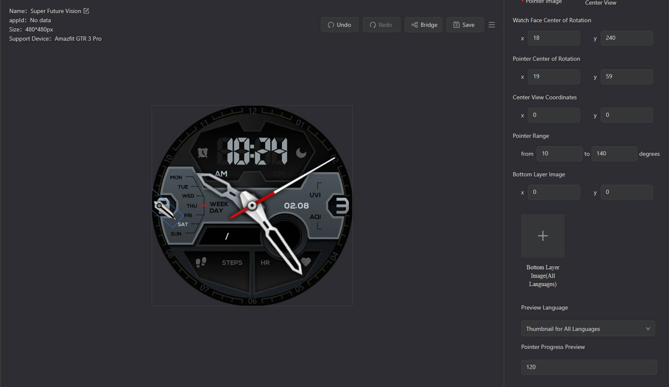
Task: Edit Bottom Layer Image y field
Action: pos(627,192)
